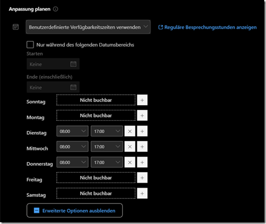Add a time slot for Montag
This screenshot has height=224, width=266.
(x=142, y=116)
